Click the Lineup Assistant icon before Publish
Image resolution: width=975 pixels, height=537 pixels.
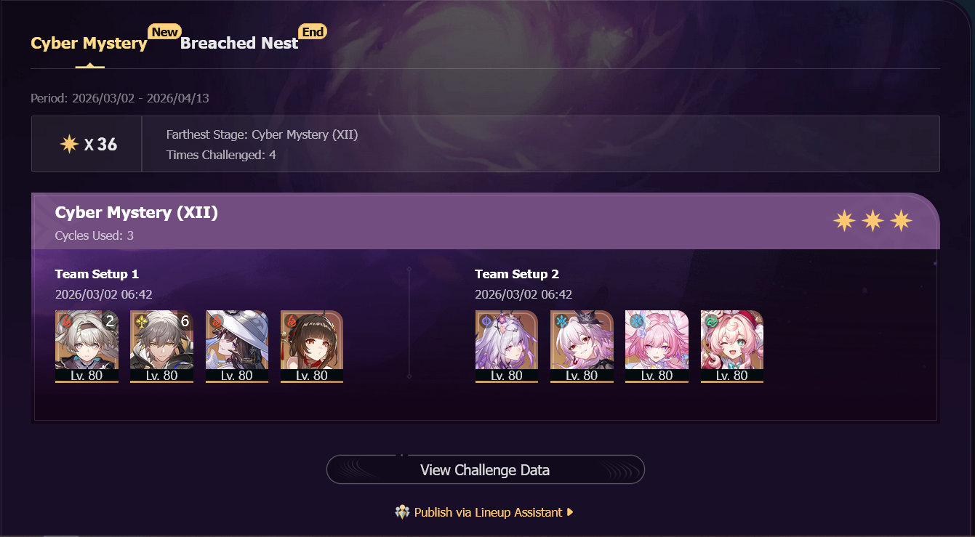click(x=402, y=512)
